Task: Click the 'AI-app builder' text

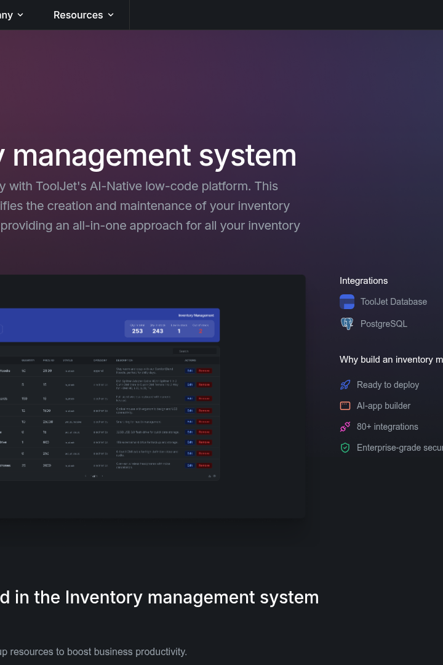Action: (x=384, y=406)
